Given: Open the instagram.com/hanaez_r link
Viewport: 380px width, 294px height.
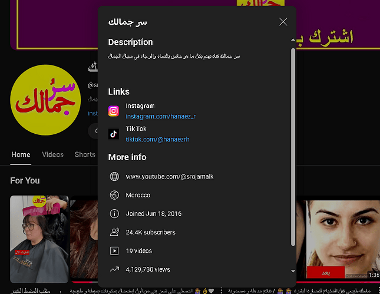Looking at the screenshot, I should tap(160, 117).
